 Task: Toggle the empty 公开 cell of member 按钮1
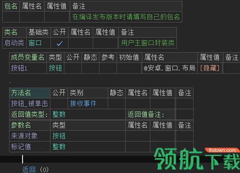tap(73, 68)
